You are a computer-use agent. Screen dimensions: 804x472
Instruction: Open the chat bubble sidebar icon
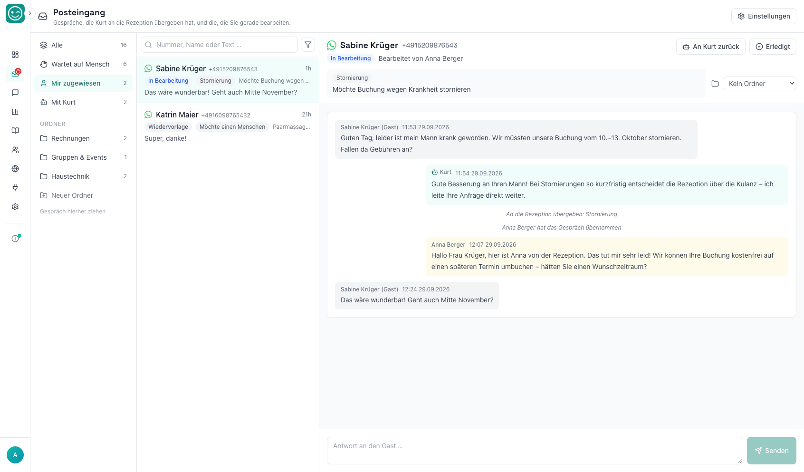click(15, 93)
